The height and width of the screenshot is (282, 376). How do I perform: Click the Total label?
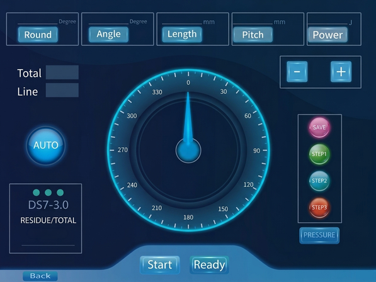(29, 73)
